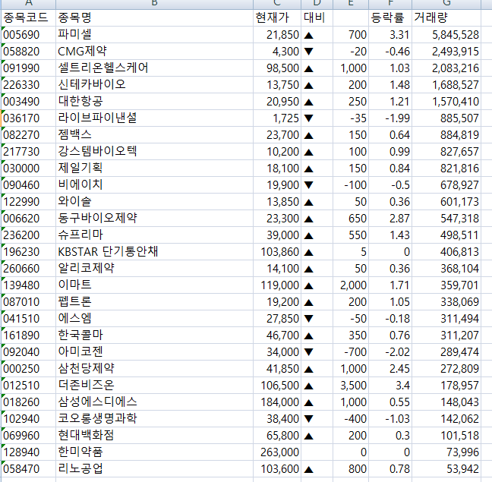Viewport: 492px width, 482px height.
Task: Click stock code cell 005690
Action: (x=28, y=34)
